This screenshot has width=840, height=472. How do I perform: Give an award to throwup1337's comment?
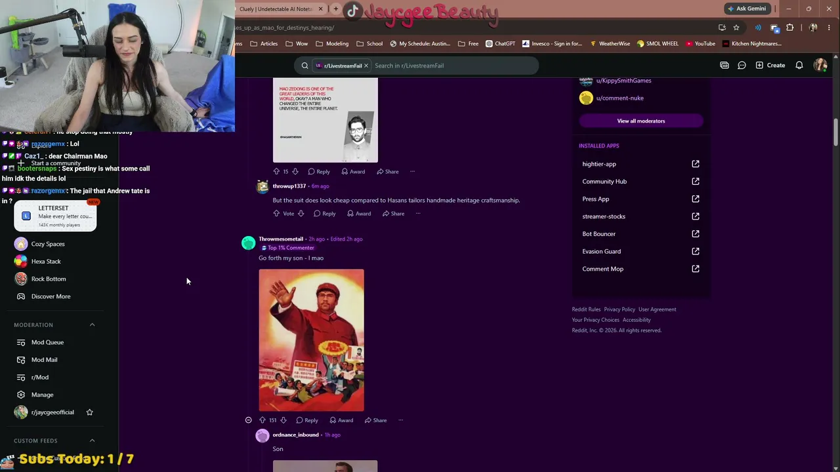[x=359, y=214]
